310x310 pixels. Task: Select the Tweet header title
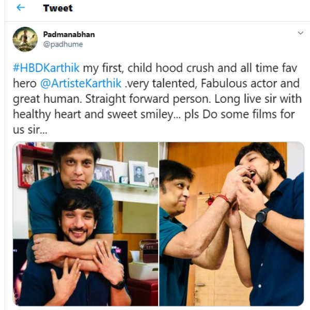coord(58,8)
